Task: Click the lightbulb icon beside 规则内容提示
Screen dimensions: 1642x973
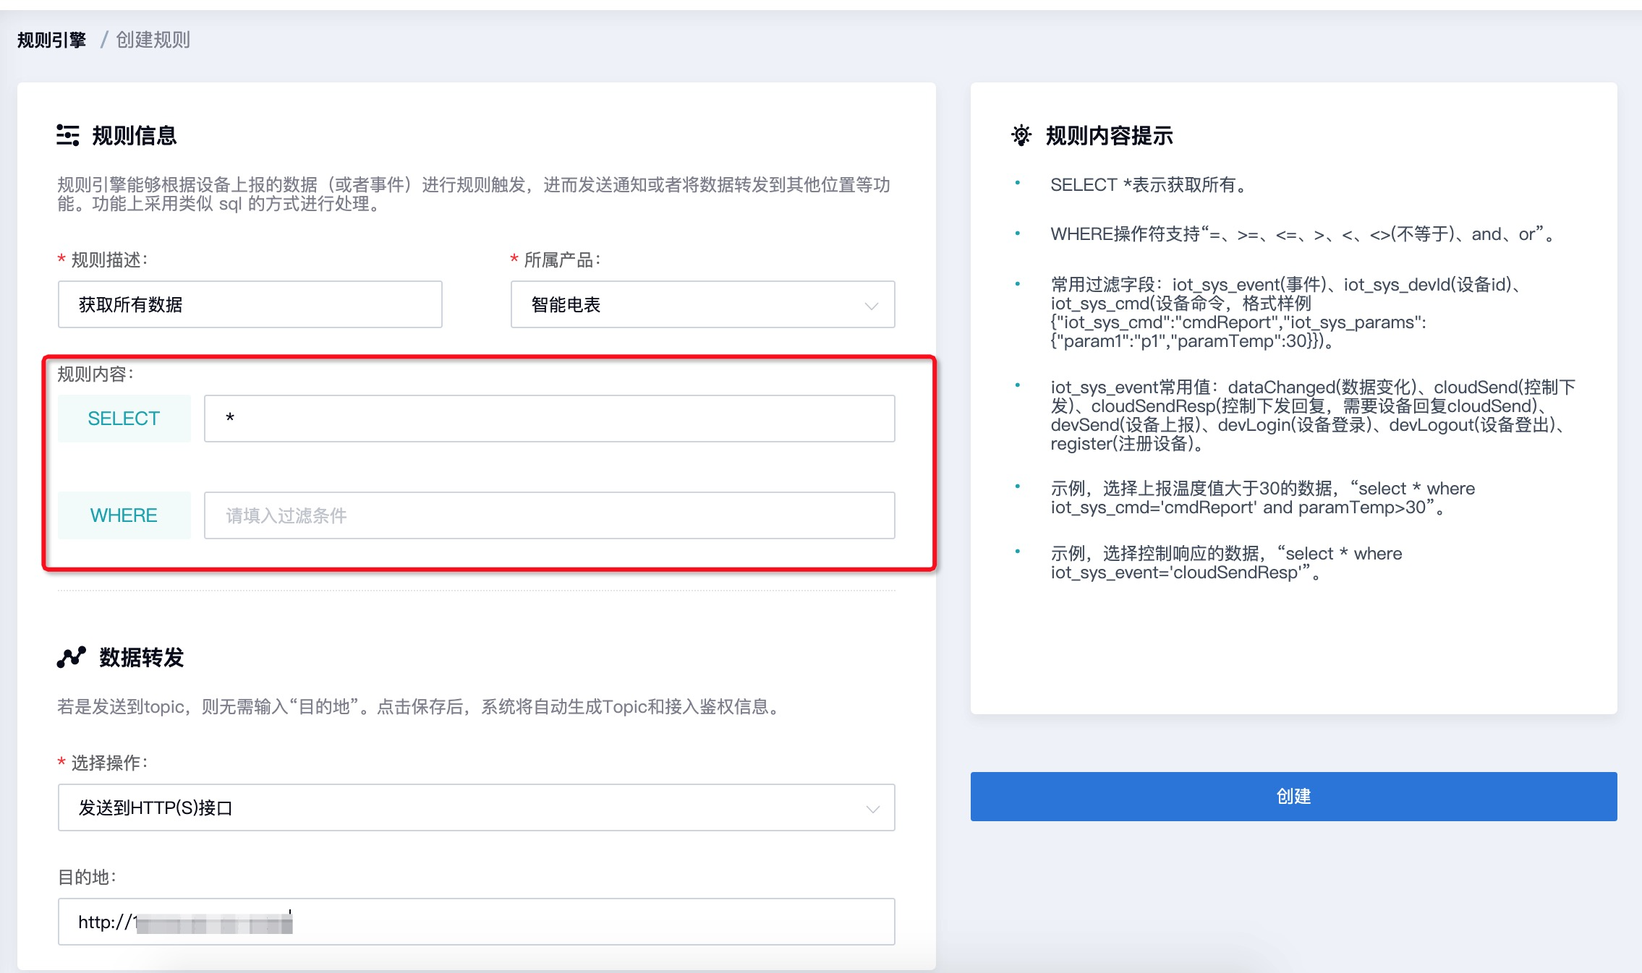Action: point(1021,135)
